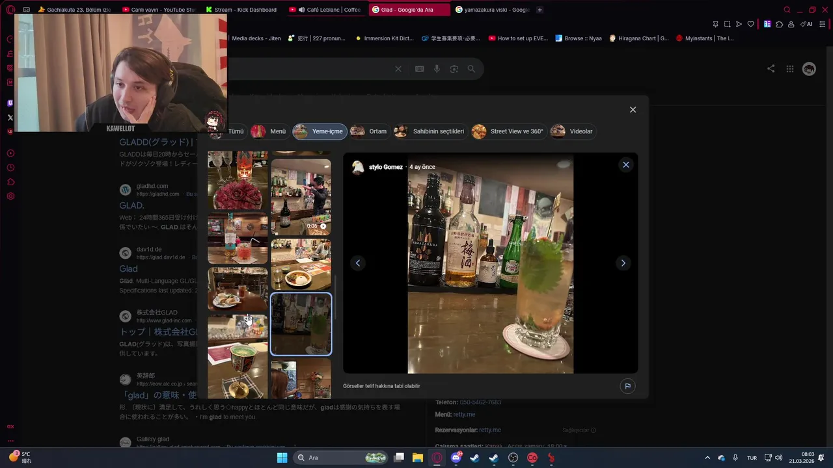Open the Aria AI button
The width and height of the screenshot is (833, 468).
click(806, 24)
